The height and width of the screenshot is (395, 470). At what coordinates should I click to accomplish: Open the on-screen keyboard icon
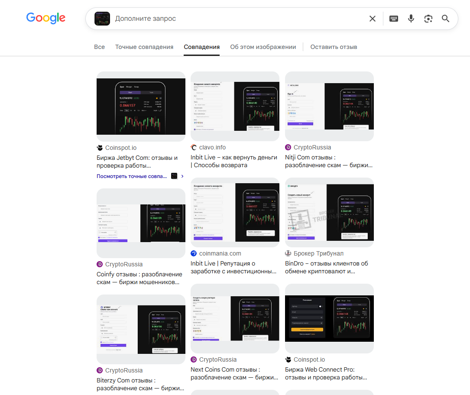(394, 19)
